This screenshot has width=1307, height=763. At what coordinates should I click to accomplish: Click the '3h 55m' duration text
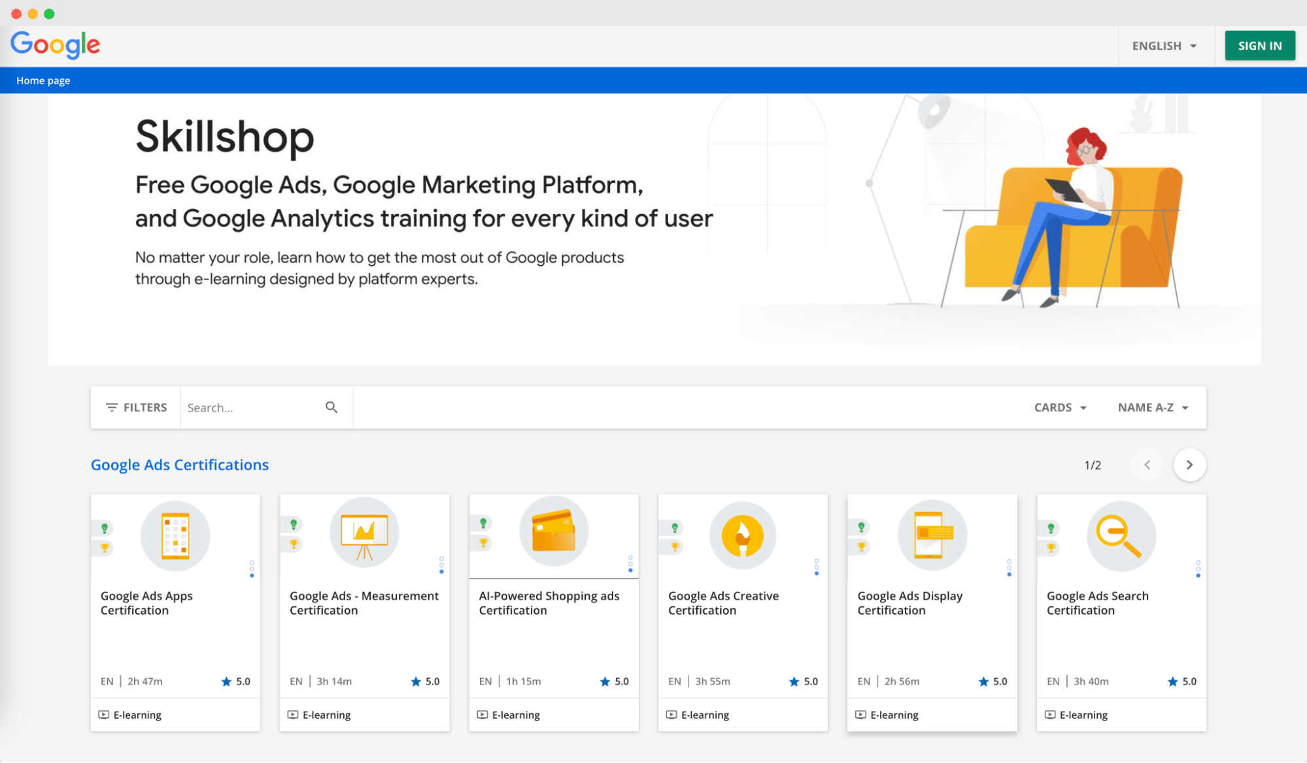[x=713, y=681]
